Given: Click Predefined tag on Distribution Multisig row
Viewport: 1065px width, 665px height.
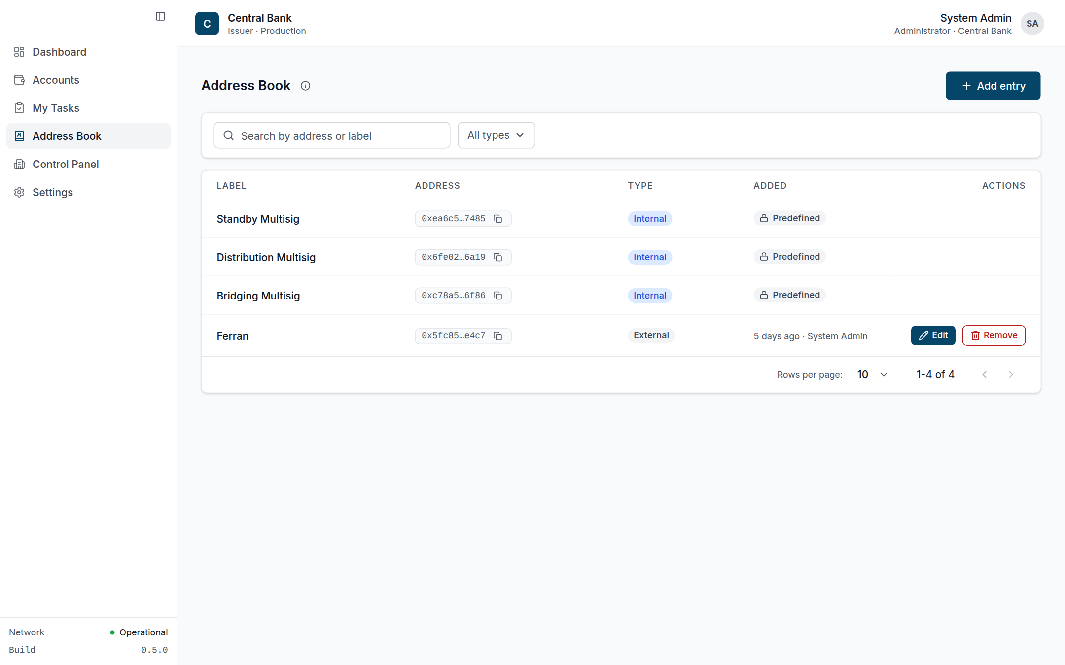Looking at the screenshot, I should pyautogui.click(x=789, y=257).
